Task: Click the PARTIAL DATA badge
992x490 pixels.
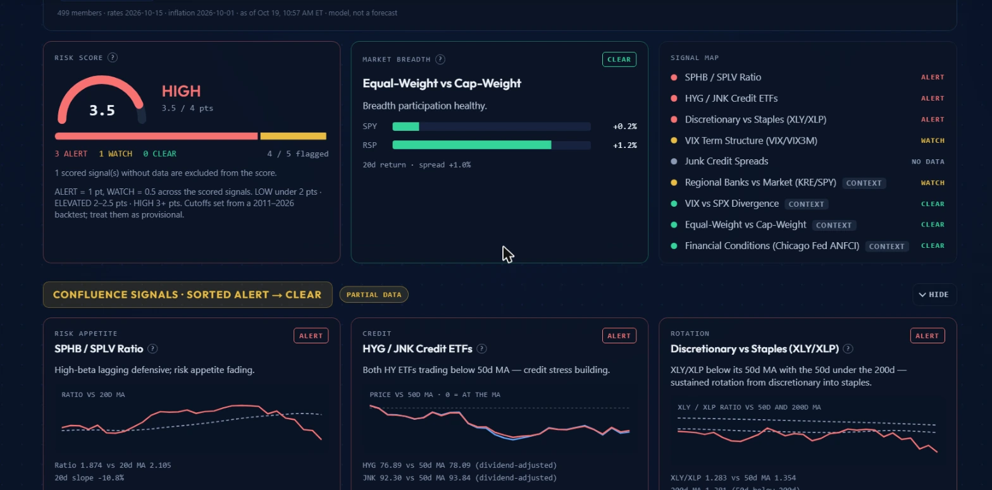Action: click(374, 295)
